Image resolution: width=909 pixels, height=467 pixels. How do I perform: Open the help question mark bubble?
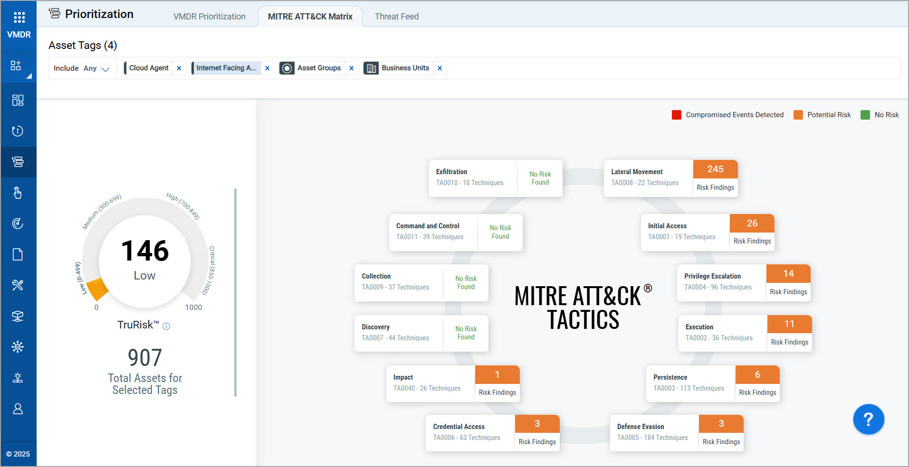tap(868, 419)
